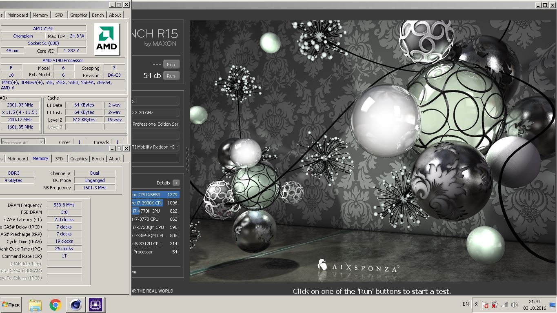The width and height of the screenshot is (557, 313).
Task: Click the '1T' Command Rate value
Action: pos(64,256)
